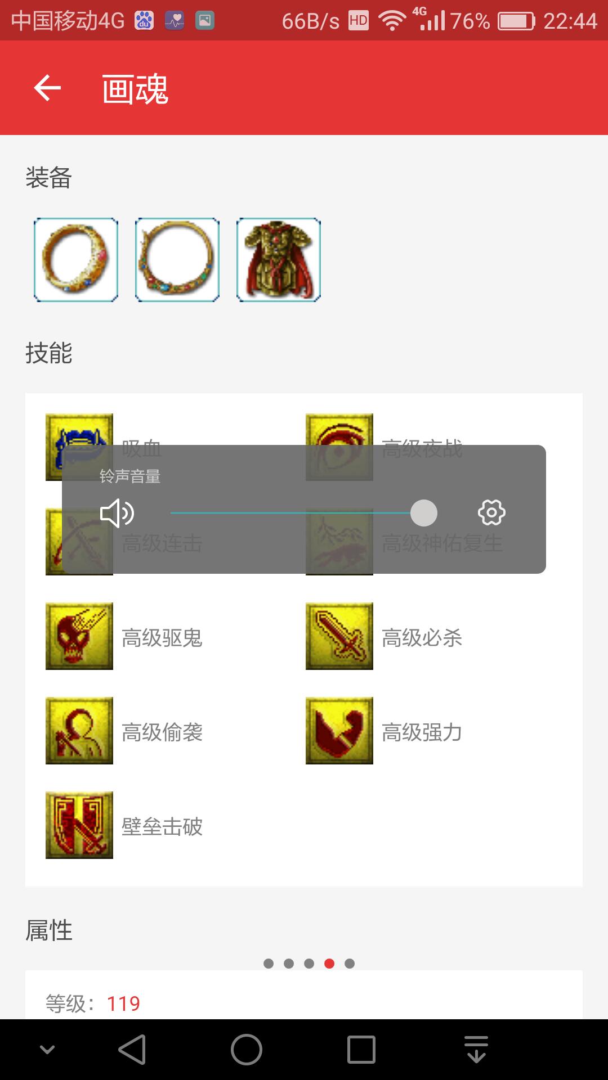This screenshot has width=608, height=1080.
Task: Select the 高级必杀 sword skill icon
Action: (339, 636)
